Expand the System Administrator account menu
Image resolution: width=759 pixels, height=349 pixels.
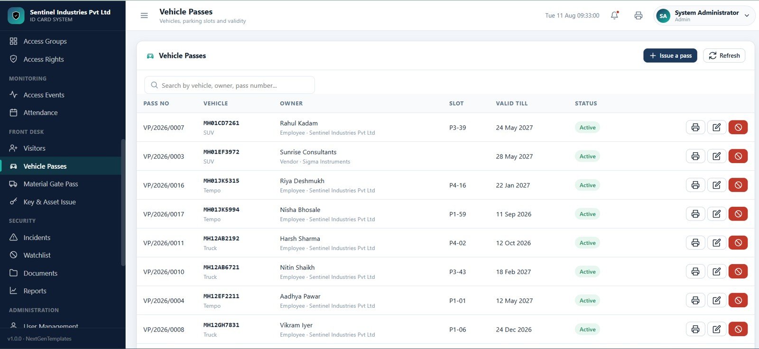tap(704, 16)
